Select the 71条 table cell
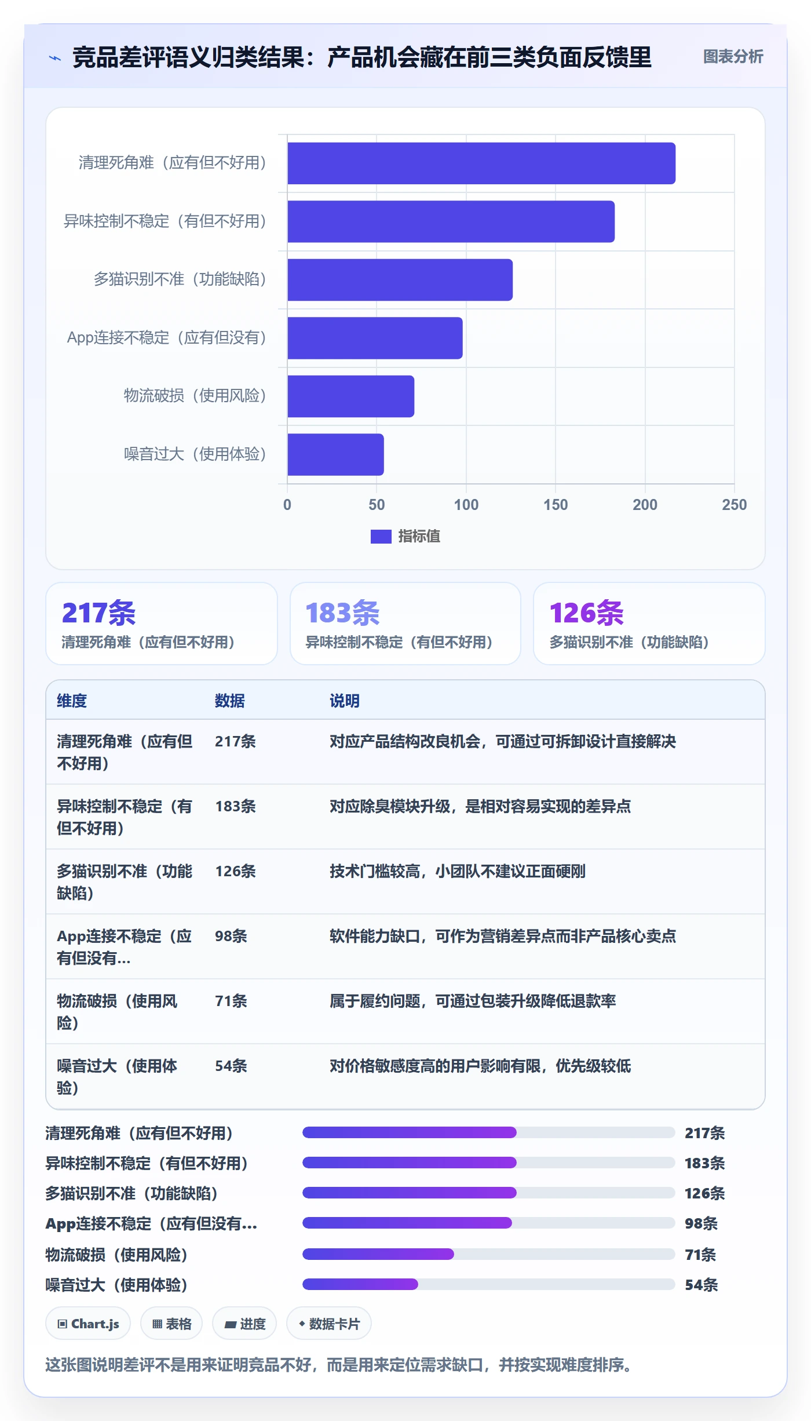The width and height of the screenshot is (811, 1421). coord(231,1001)
